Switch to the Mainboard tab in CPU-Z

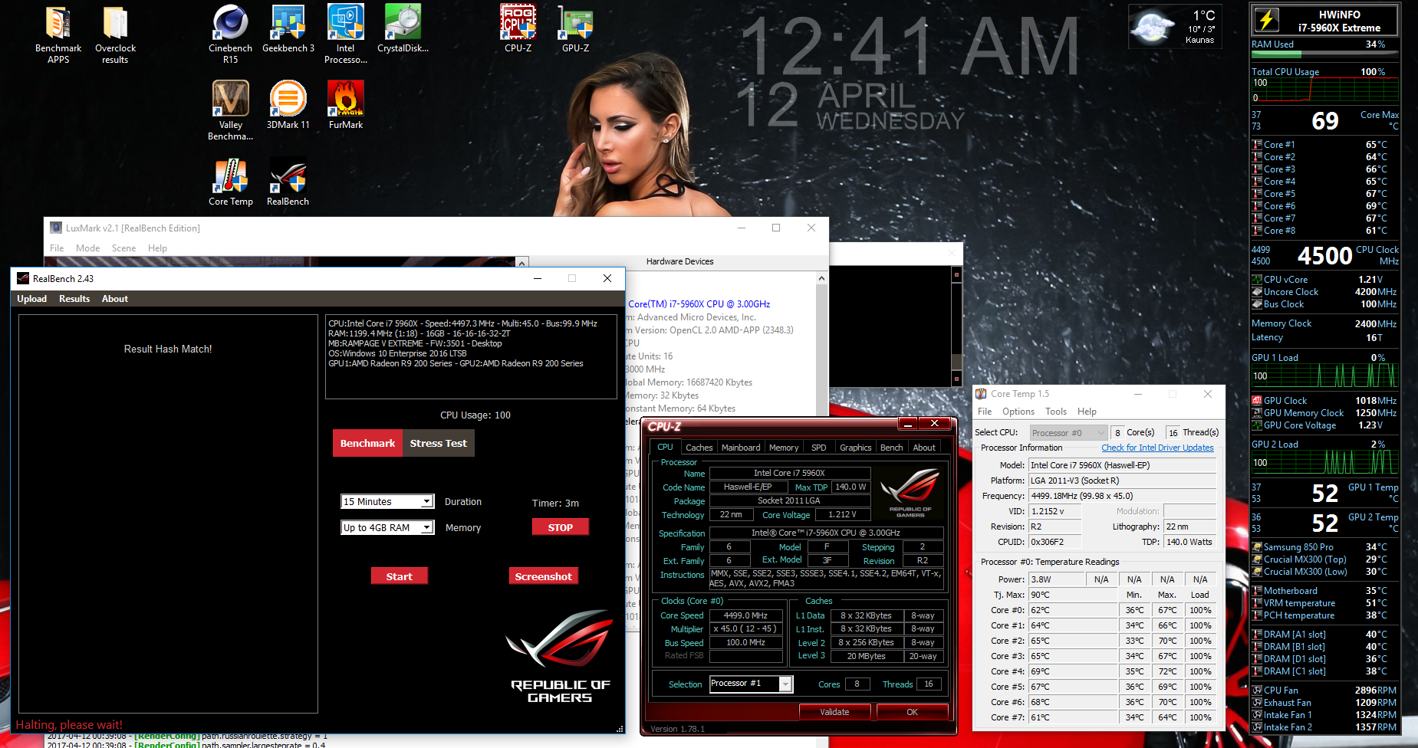(x=741, y=448)
